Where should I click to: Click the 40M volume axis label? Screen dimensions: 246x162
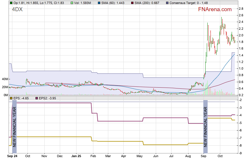click(x=5, y=79)
